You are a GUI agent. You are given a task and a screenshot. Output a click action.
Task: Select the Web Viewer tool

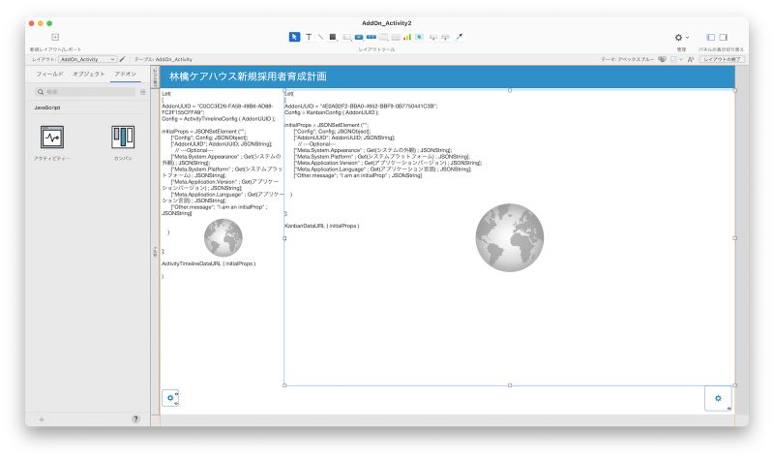click(419, 37)
